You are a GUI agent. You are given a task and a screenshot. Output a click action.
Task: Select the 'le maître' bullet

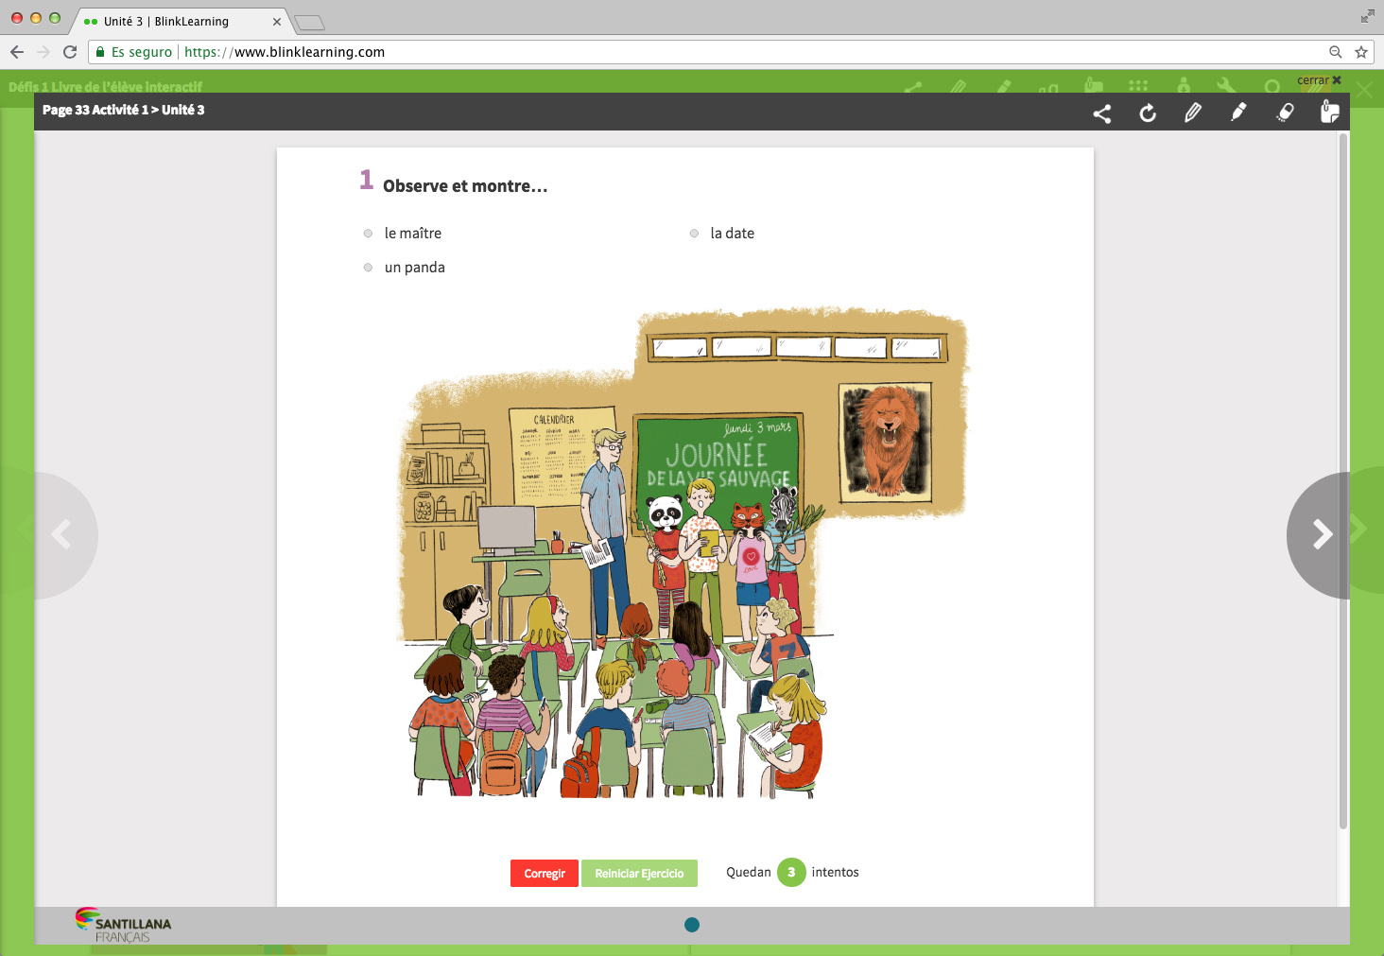click(368, 234)
